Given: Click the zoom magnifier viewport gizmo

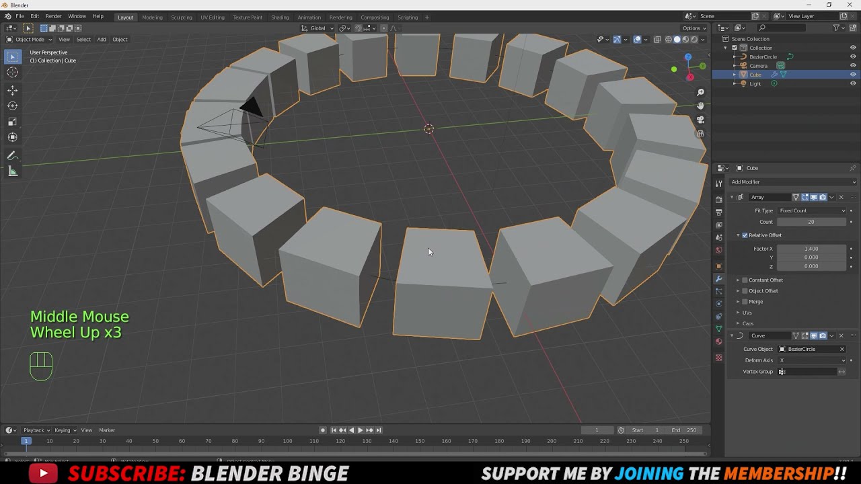Looking at the screenshot, I should [700, 92].
